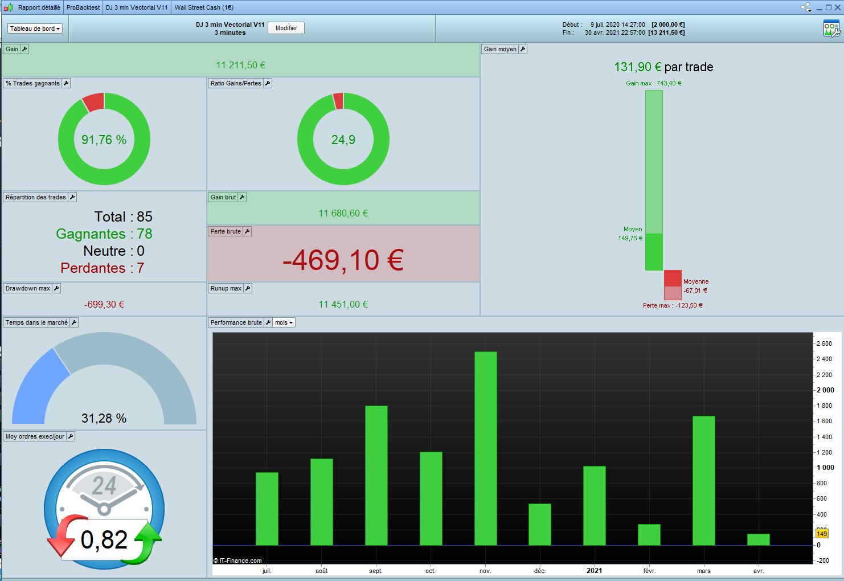Click the Perte brute wrench icon

(x=247, y=231)
